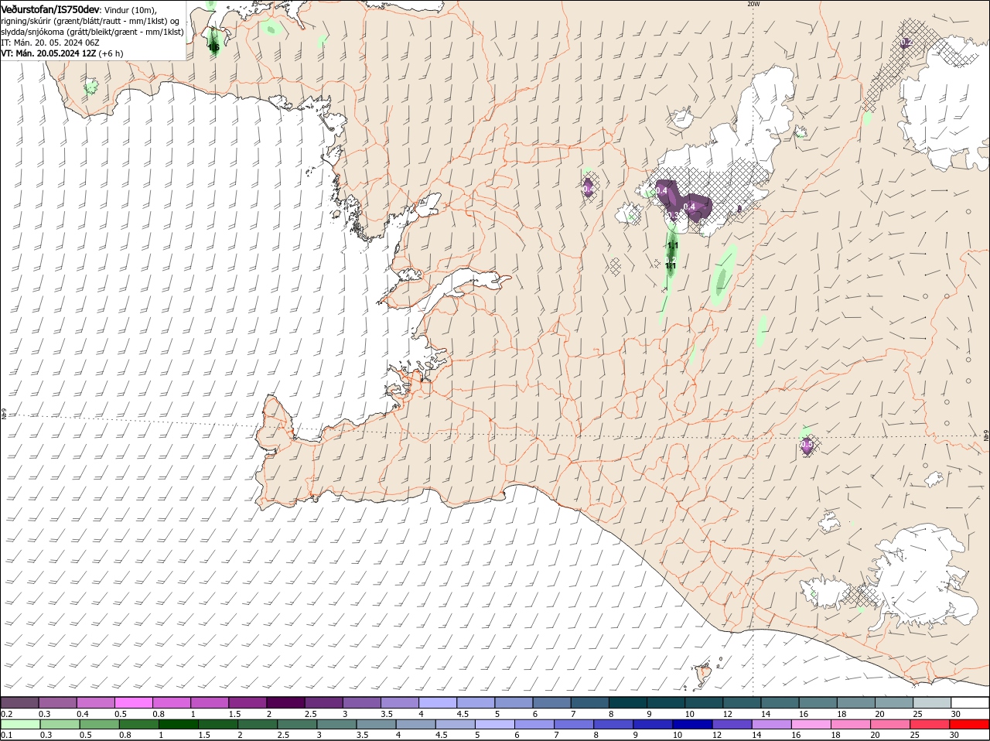Pick upper legend swatch between 12 and 14
This screenshot has height=741, width=990.
[x=741, y=702]
